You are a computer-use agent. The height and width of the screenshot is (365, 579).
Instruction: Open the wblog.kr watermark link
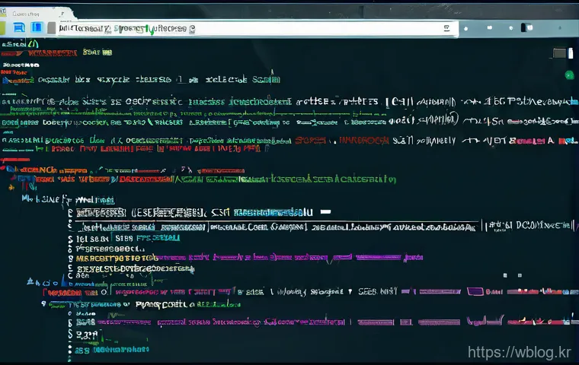click(519, 352)
